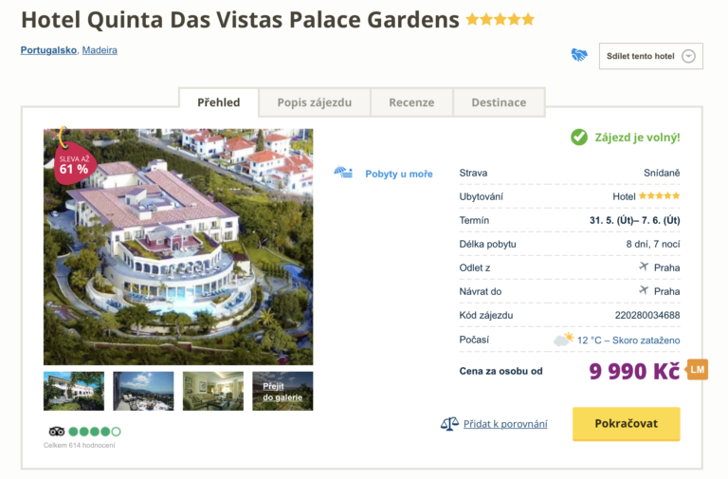This screenshot has width=728, height=479.
Task: Click the Pobyty u moře link
Action: [x=399, y=174]
